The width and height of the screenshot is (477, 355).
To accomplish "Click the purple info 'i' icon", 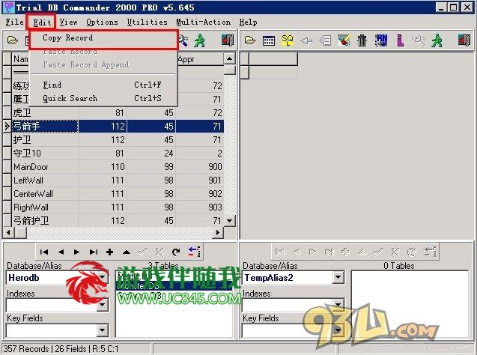I will (x=400, y=40).
